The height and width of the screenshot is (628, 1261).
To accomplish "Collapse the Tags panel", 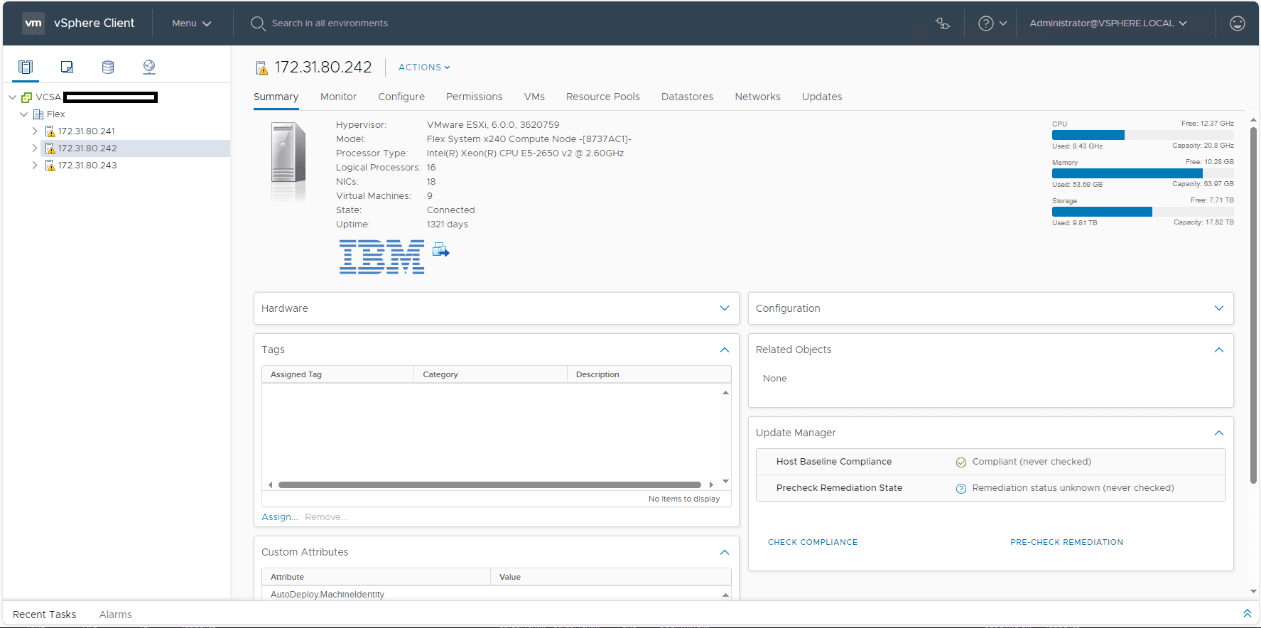I will 725,350.
